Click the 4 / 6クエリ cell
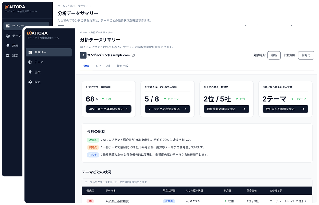 tap(193, 201)
